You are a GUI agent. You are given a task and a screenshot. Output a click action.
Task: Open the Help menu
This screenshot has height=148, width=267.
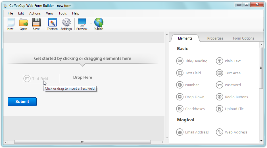(x=76, y=13)
